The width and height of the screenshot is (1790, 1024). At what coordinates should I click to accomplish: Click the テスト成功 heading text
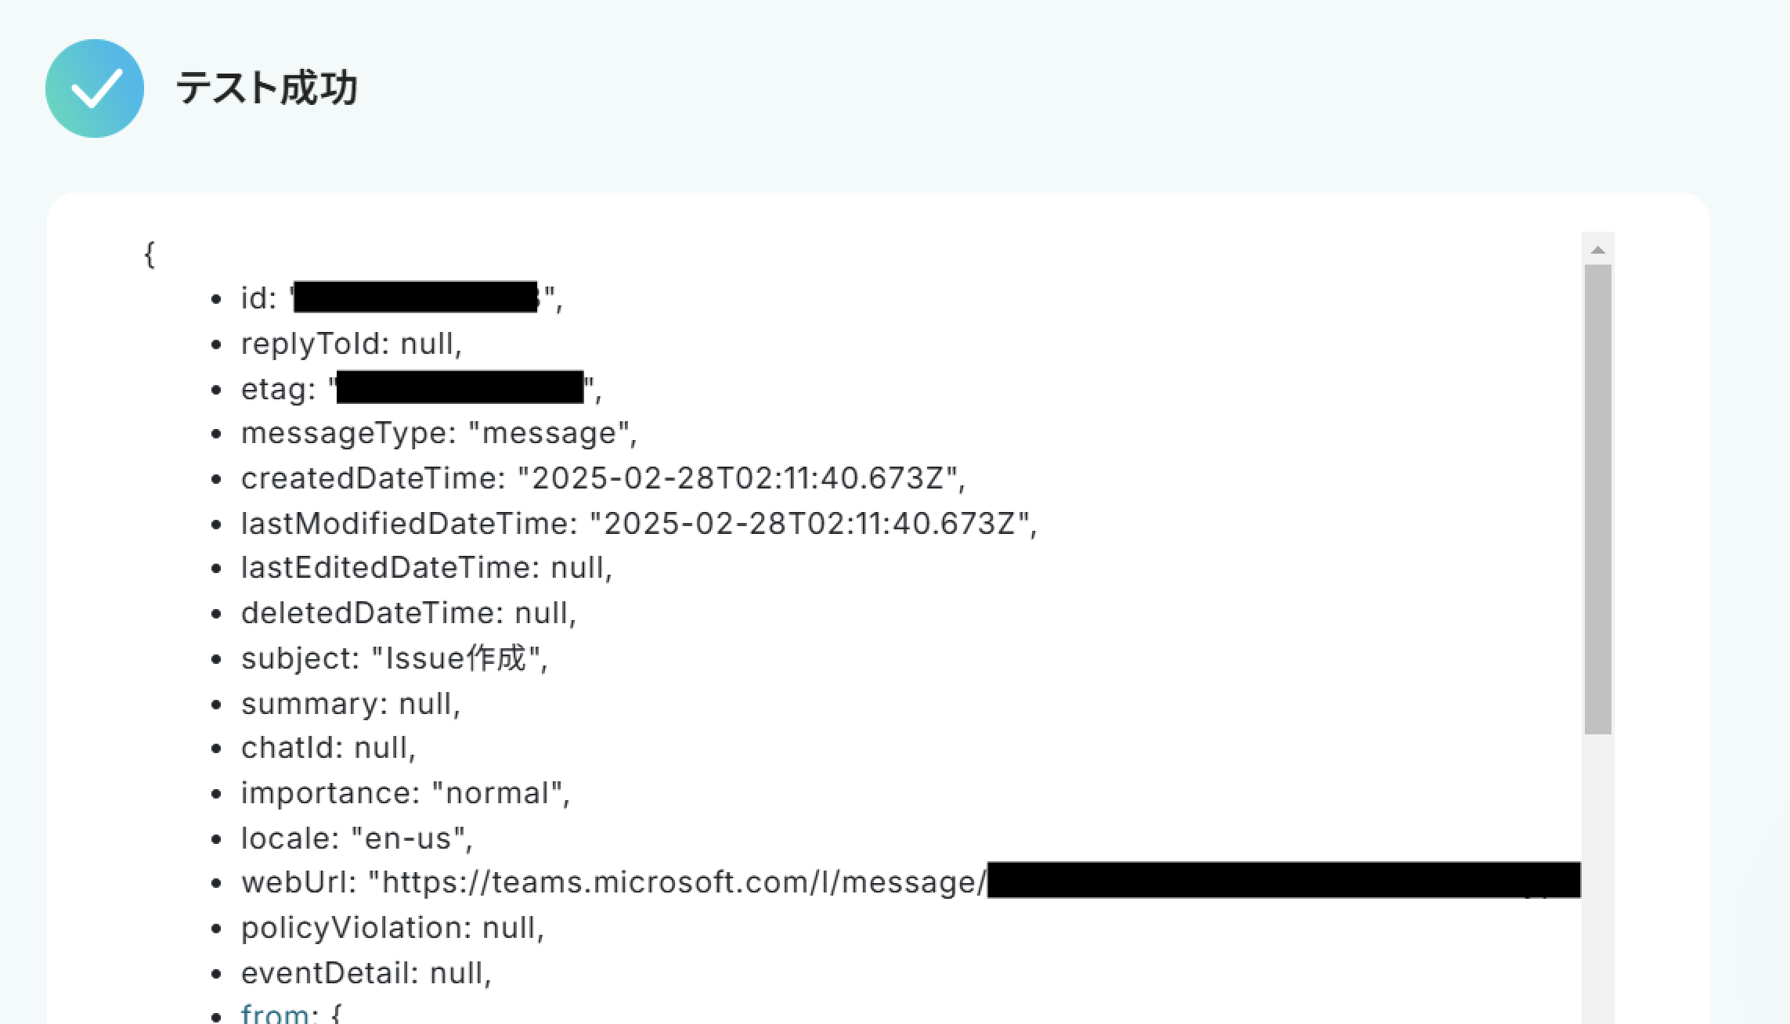pos(267,88)
